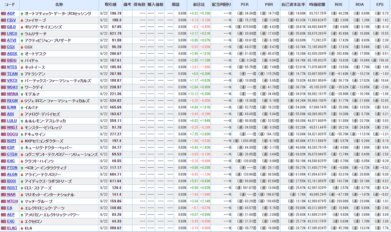Click the PER column header
Viewport: 391px width, 232px height.
pos(244,5)
